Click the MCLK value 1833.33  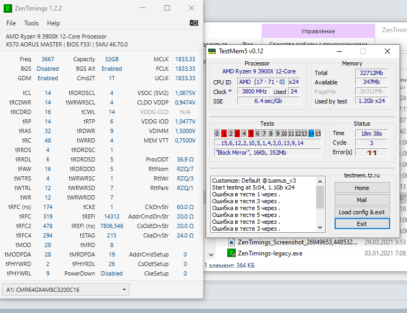click(x=185, y=59)
